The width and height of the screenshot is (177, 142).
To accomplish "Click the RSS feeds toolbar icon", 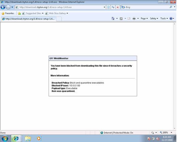I will 121,19.
